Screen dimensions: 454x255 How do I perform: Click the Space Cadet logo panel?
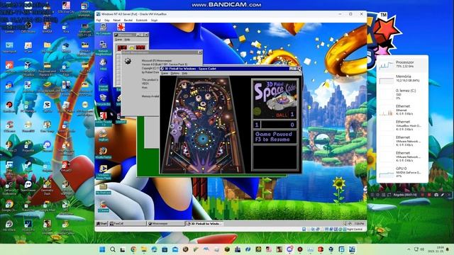pos(275,99)
